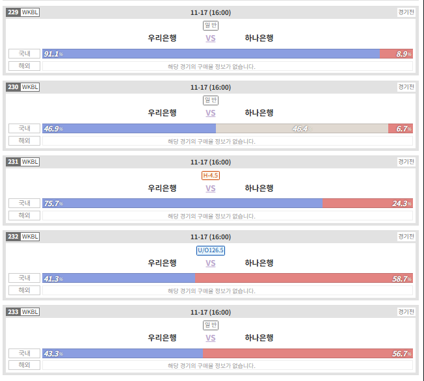Open the VS link in match 231

tap(211, 188)
